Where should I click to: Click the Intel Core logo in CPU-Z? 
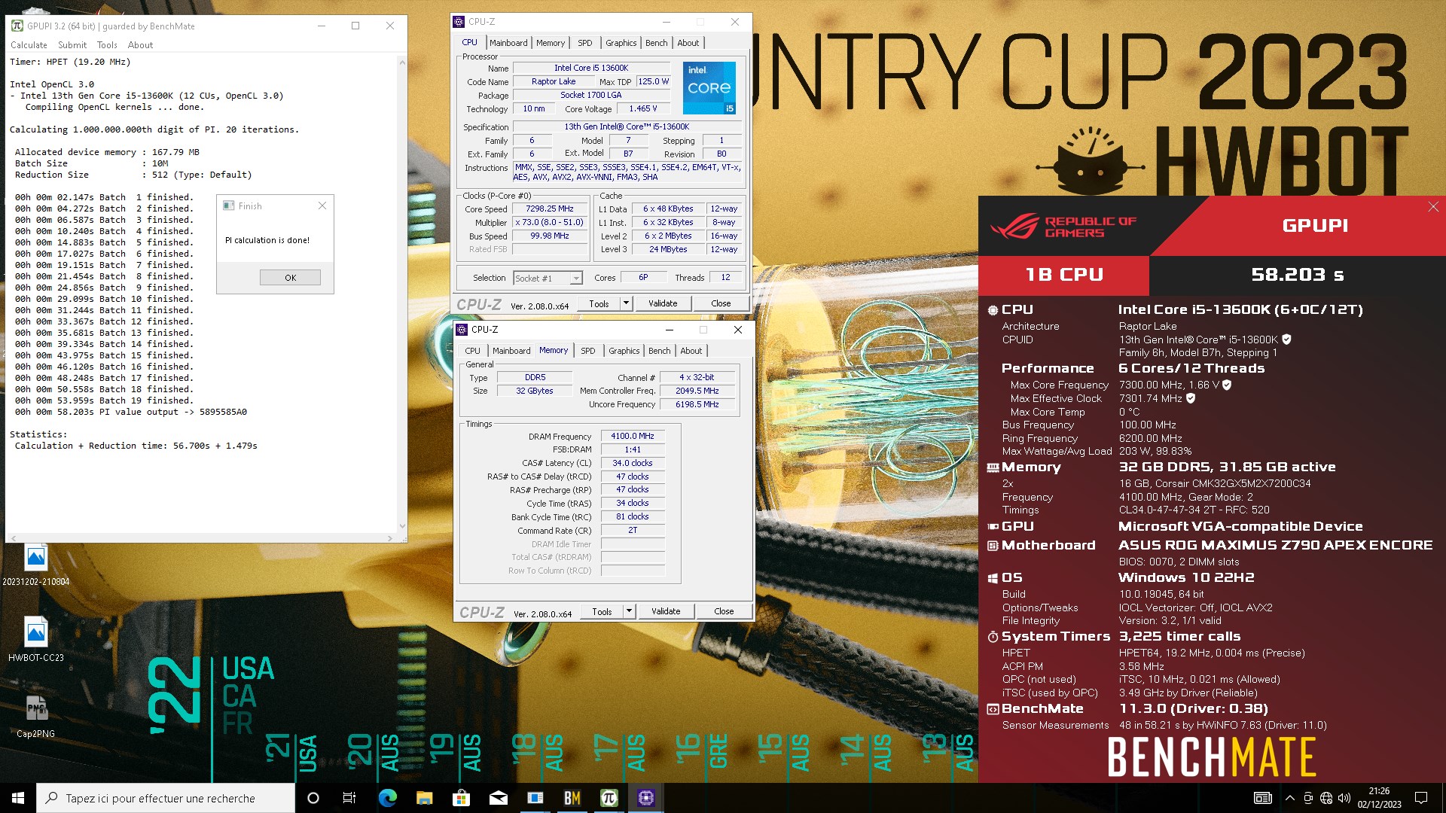pos(709,88)
